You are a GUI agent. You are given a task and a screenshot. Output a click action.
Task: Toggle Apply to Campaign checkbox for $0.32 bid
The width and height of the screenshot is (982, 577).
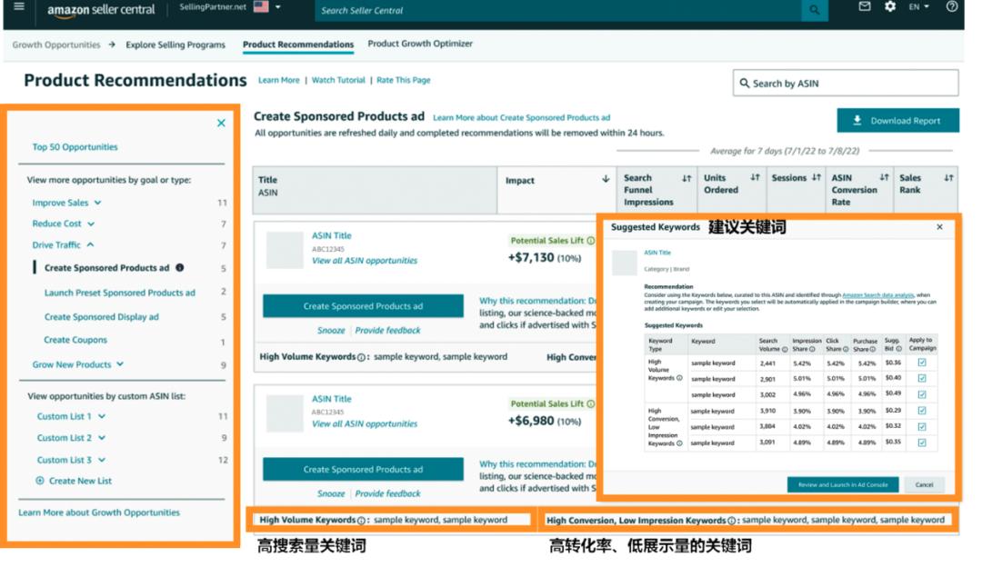(x=922, y=427)
